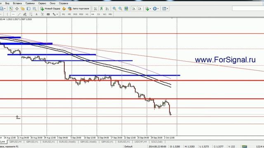Screen dimensions: 264x148
Task: Select the text A drawing tool
Action: coord(36,14)
